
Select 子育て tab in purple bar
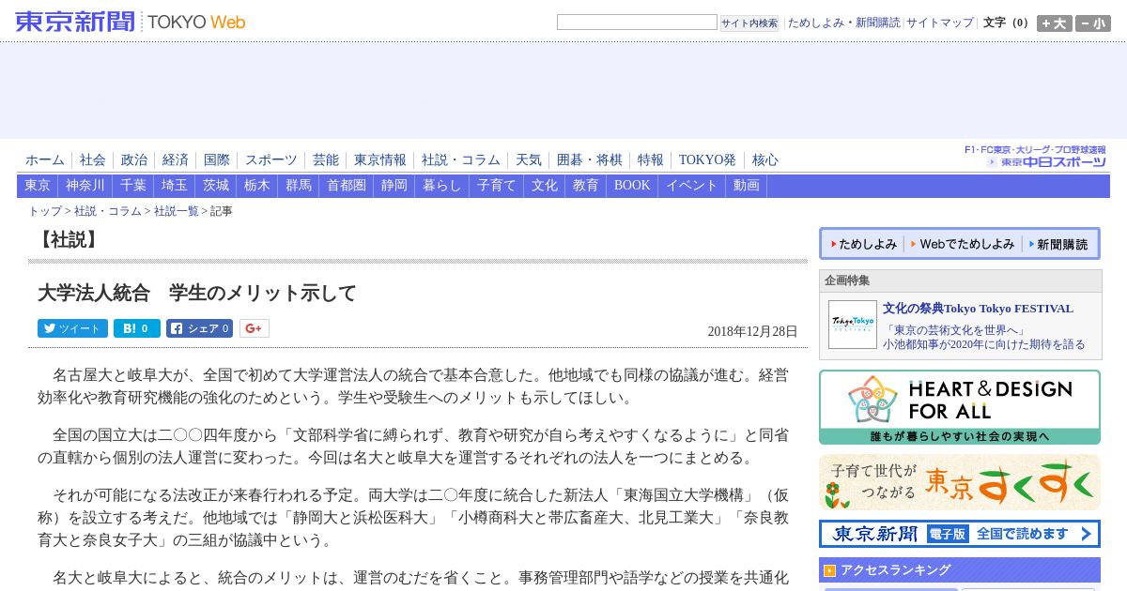497,186
